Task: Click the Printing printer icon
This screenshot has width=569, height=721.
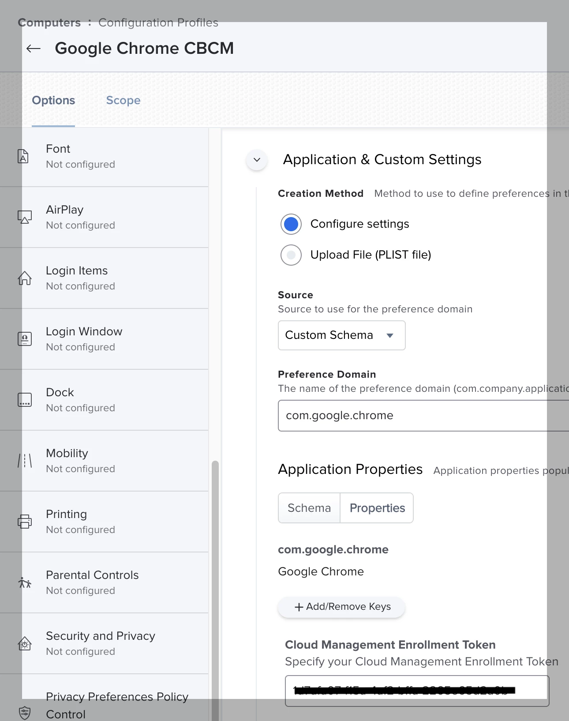Action: click(25, 522)
